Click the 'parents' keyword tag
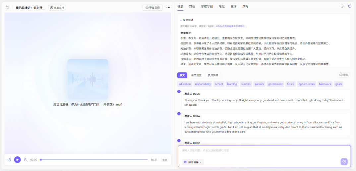356x171 pixels. pyautogui.click(x=259, y=84)
